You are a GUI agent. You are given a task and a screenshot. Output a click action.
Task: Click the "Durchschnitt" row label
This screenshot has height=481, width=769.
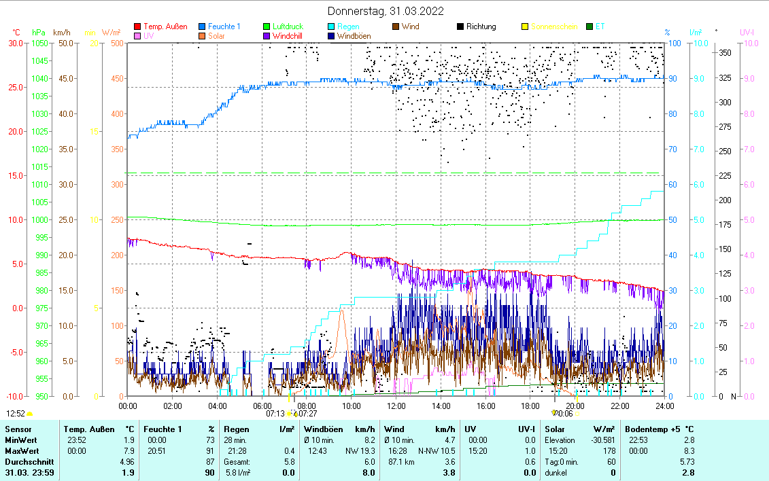29,462
